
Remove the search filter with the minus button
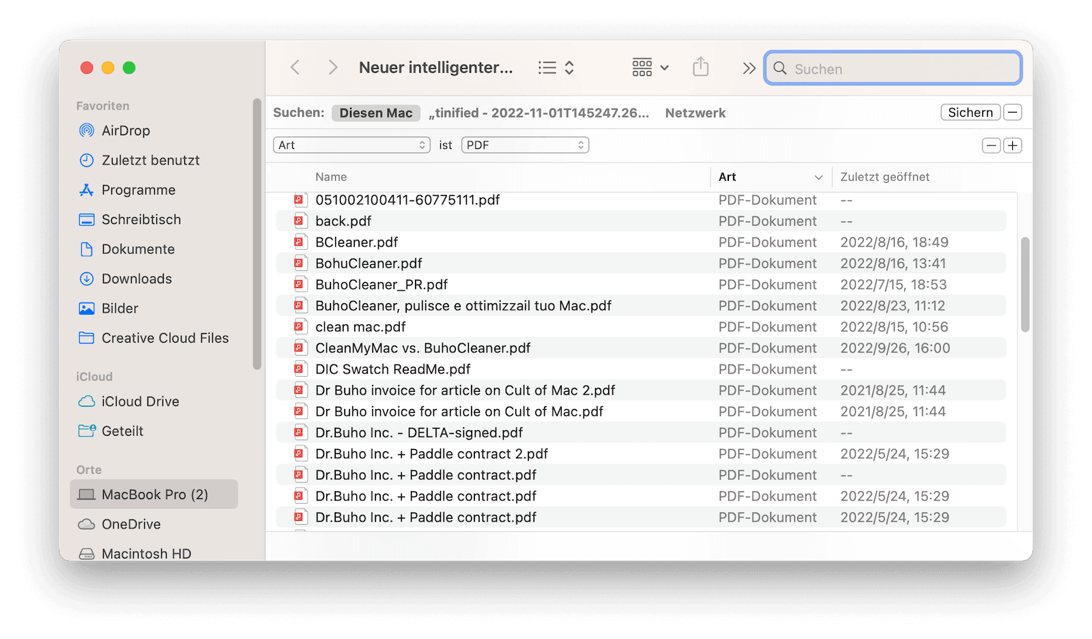tap(991, 145)
